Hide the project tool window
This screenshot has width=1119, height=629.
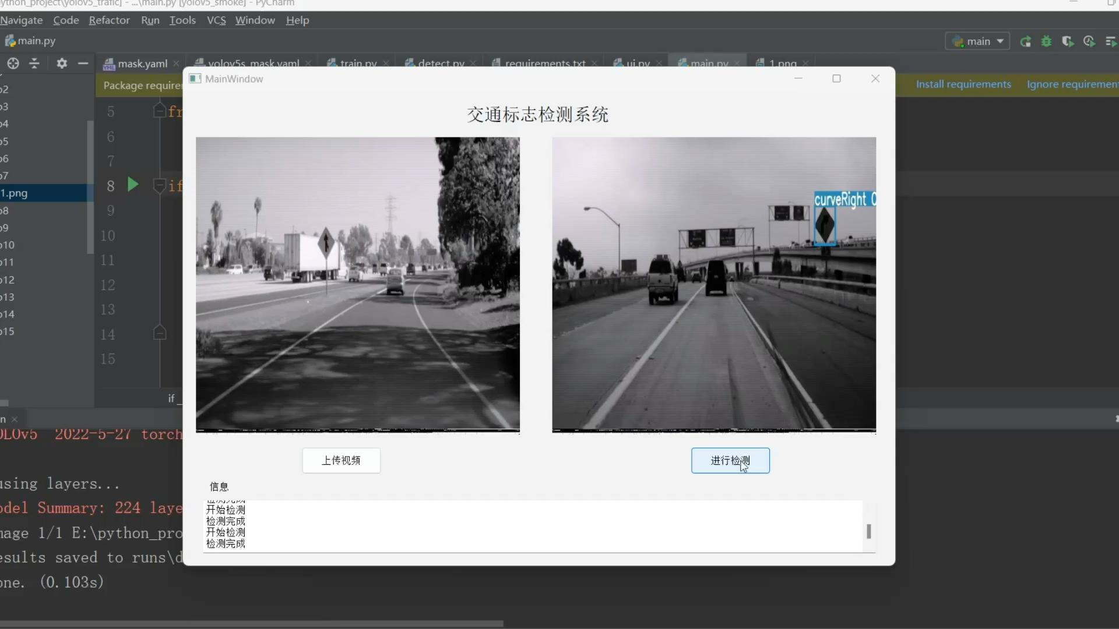point(83,63)
